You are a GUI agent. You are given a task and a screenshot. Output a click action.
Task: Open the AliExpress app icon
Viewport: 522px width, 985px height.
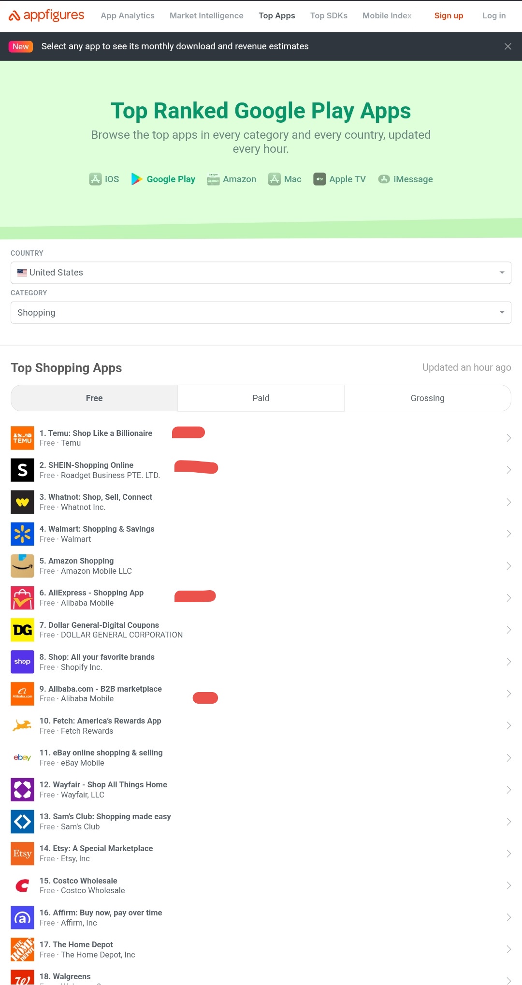(22, 598)
